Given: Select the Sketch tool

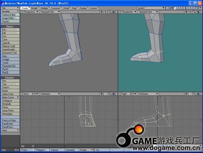Looking at the screenshot, I should [10, 87].
